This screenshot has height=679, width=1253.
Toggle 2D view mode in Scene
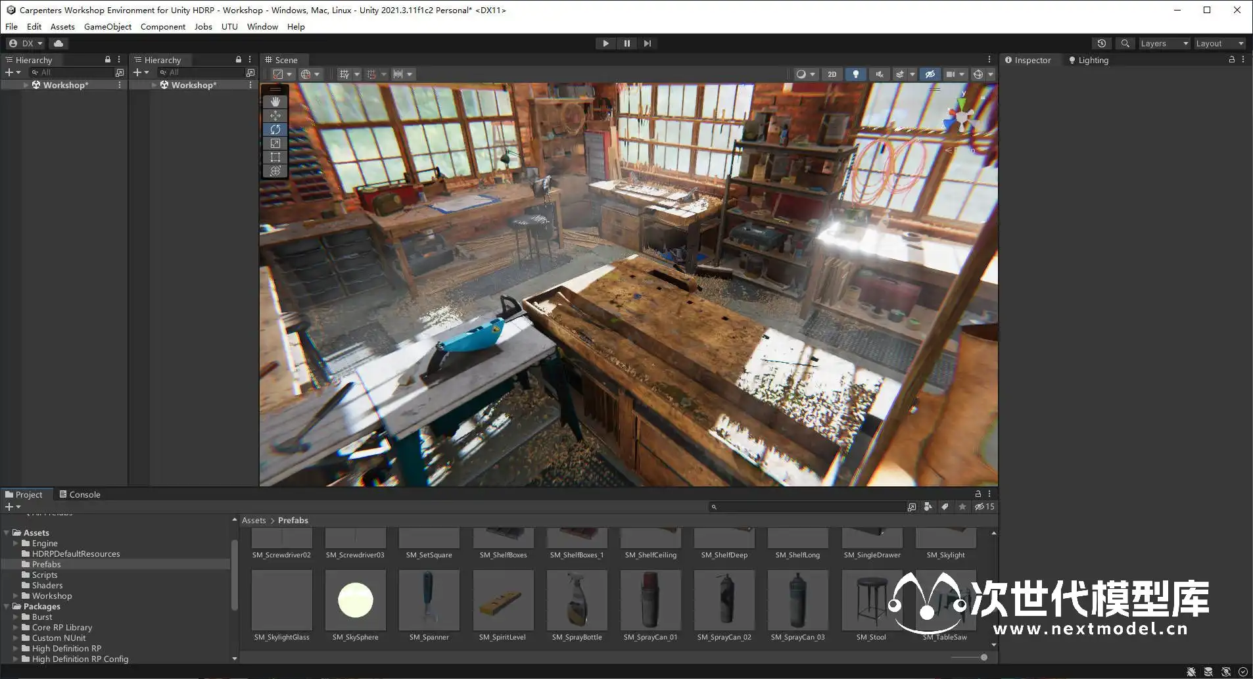pos(832,74)
